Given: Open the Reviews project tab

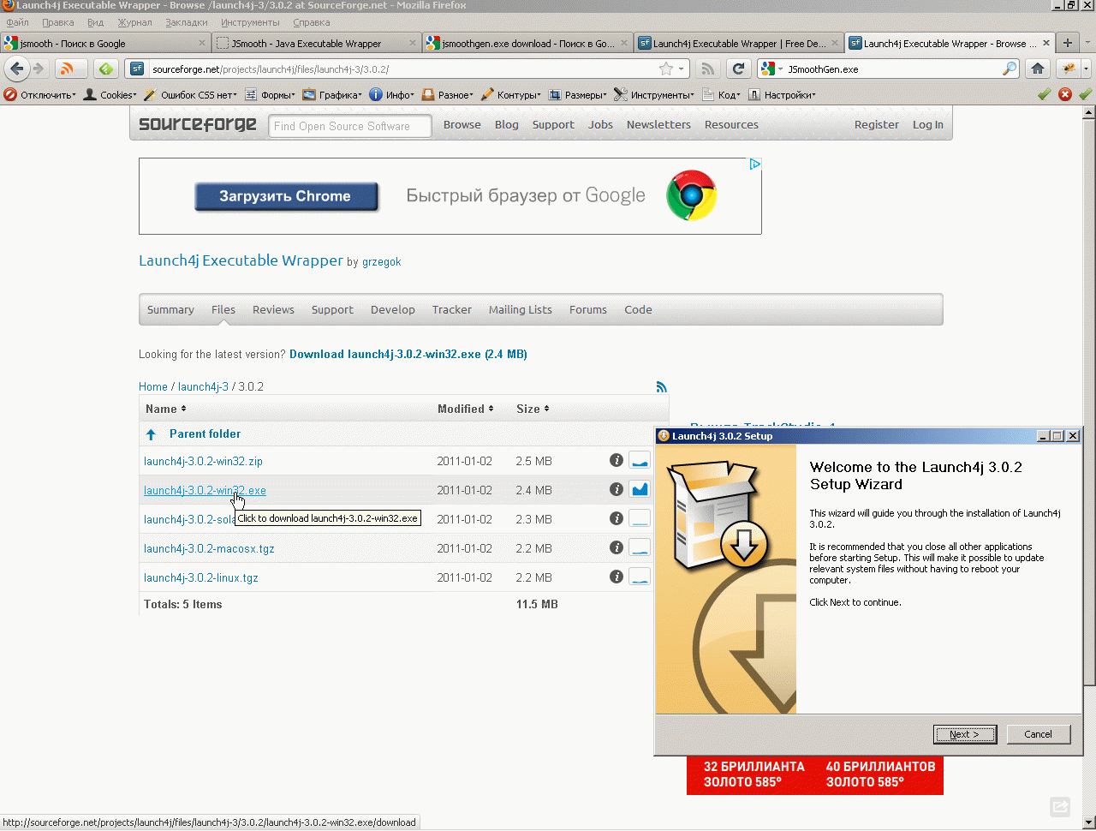Looking at the screenshot, I should tap(273, 310).
